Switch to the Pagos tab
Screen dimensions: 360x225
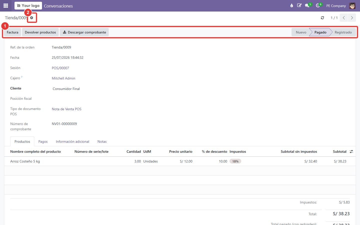point(43,141)
